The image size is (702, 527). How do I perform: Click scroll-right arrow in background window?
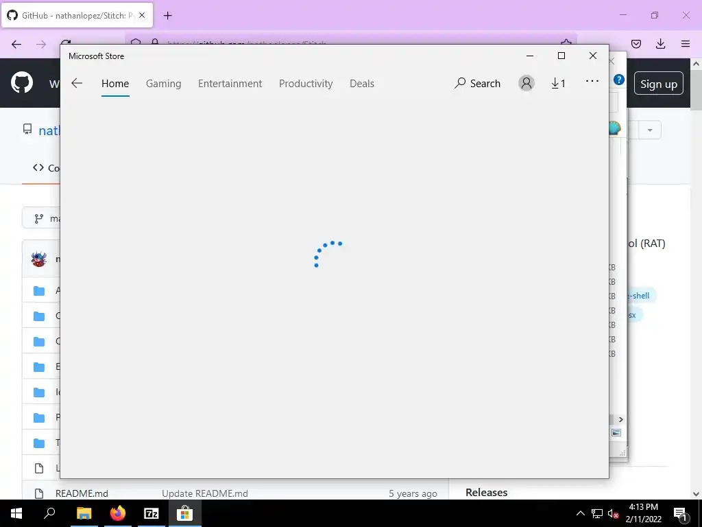tap(621, 419)
